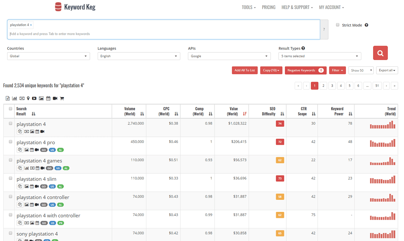Tick the select-all checkbox in table header
Screen dimensions: 404x241
click(11, 109)
